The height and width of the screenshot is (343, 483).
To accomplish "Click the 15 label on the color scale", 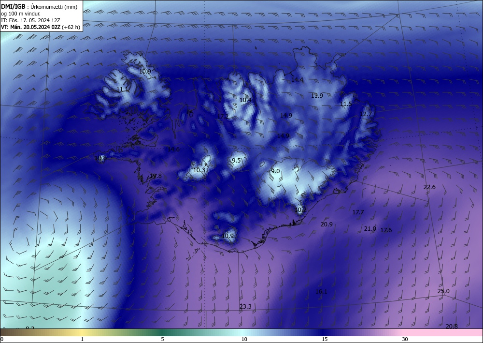I will pyautogui.click(x=325, y=339).
